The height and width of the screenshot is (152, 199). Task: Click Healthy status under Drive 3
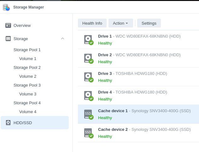coord(105,81)
